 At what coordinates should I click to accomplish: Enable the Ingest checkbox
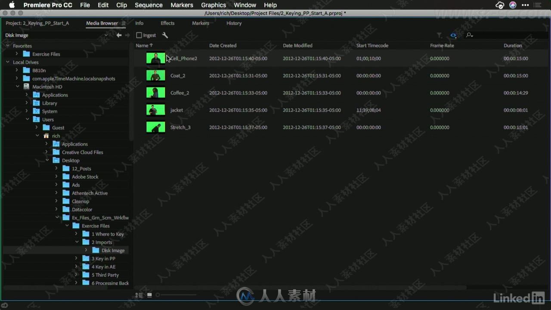(139, 35)
